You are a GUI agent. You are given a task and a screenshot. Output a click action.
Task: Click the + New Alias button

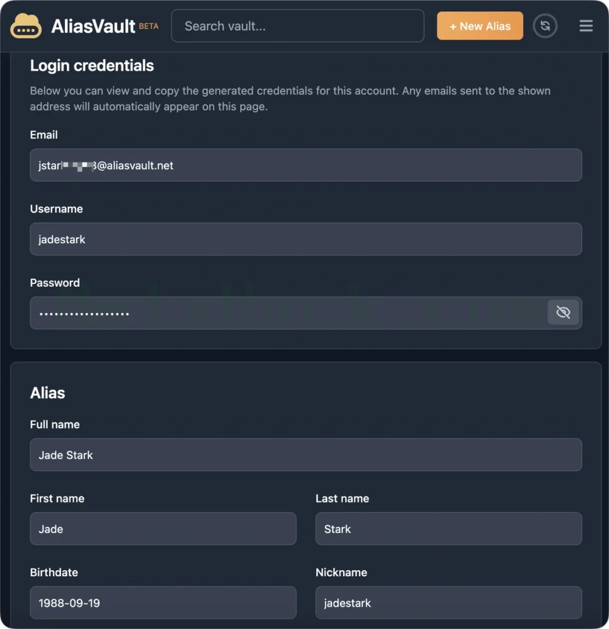point(480,26)
